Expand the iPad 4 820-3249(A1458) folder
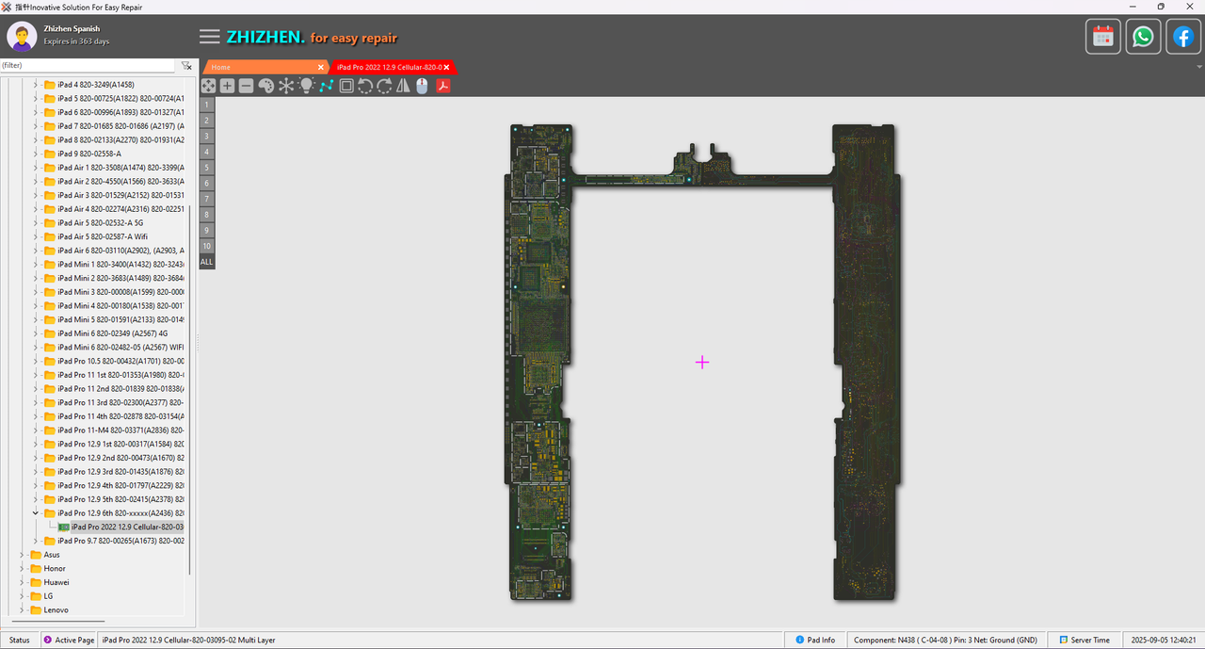 (36, 85)
